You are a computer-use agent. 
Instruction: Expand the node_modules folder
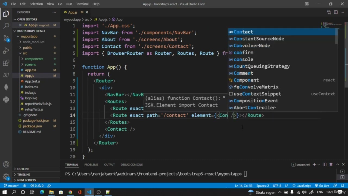36,42
